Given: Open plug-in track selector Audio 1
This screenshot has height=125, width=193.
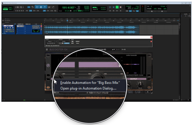Looking at the screenshot, I should 50,41.
